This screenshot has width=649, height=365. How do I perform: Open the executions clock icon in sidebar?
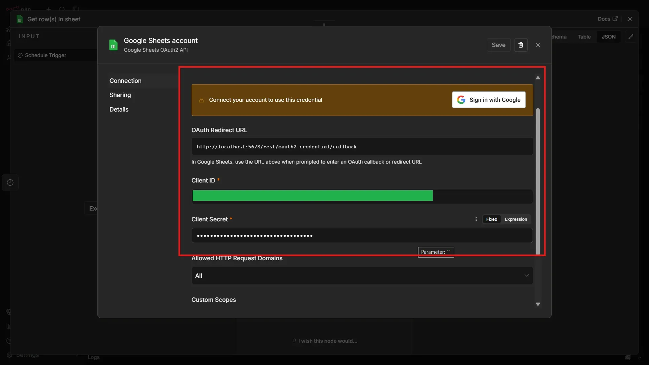coord(10,182)
